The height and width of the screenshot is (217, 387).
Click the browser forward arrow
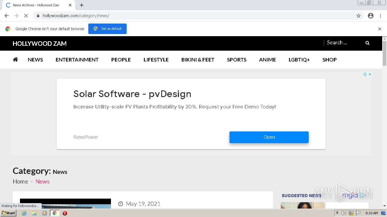[16, 16]
